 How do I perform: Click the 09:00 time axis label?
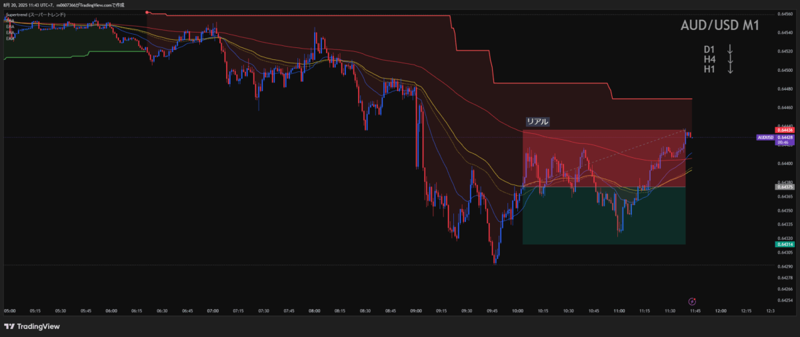[417, 311]
